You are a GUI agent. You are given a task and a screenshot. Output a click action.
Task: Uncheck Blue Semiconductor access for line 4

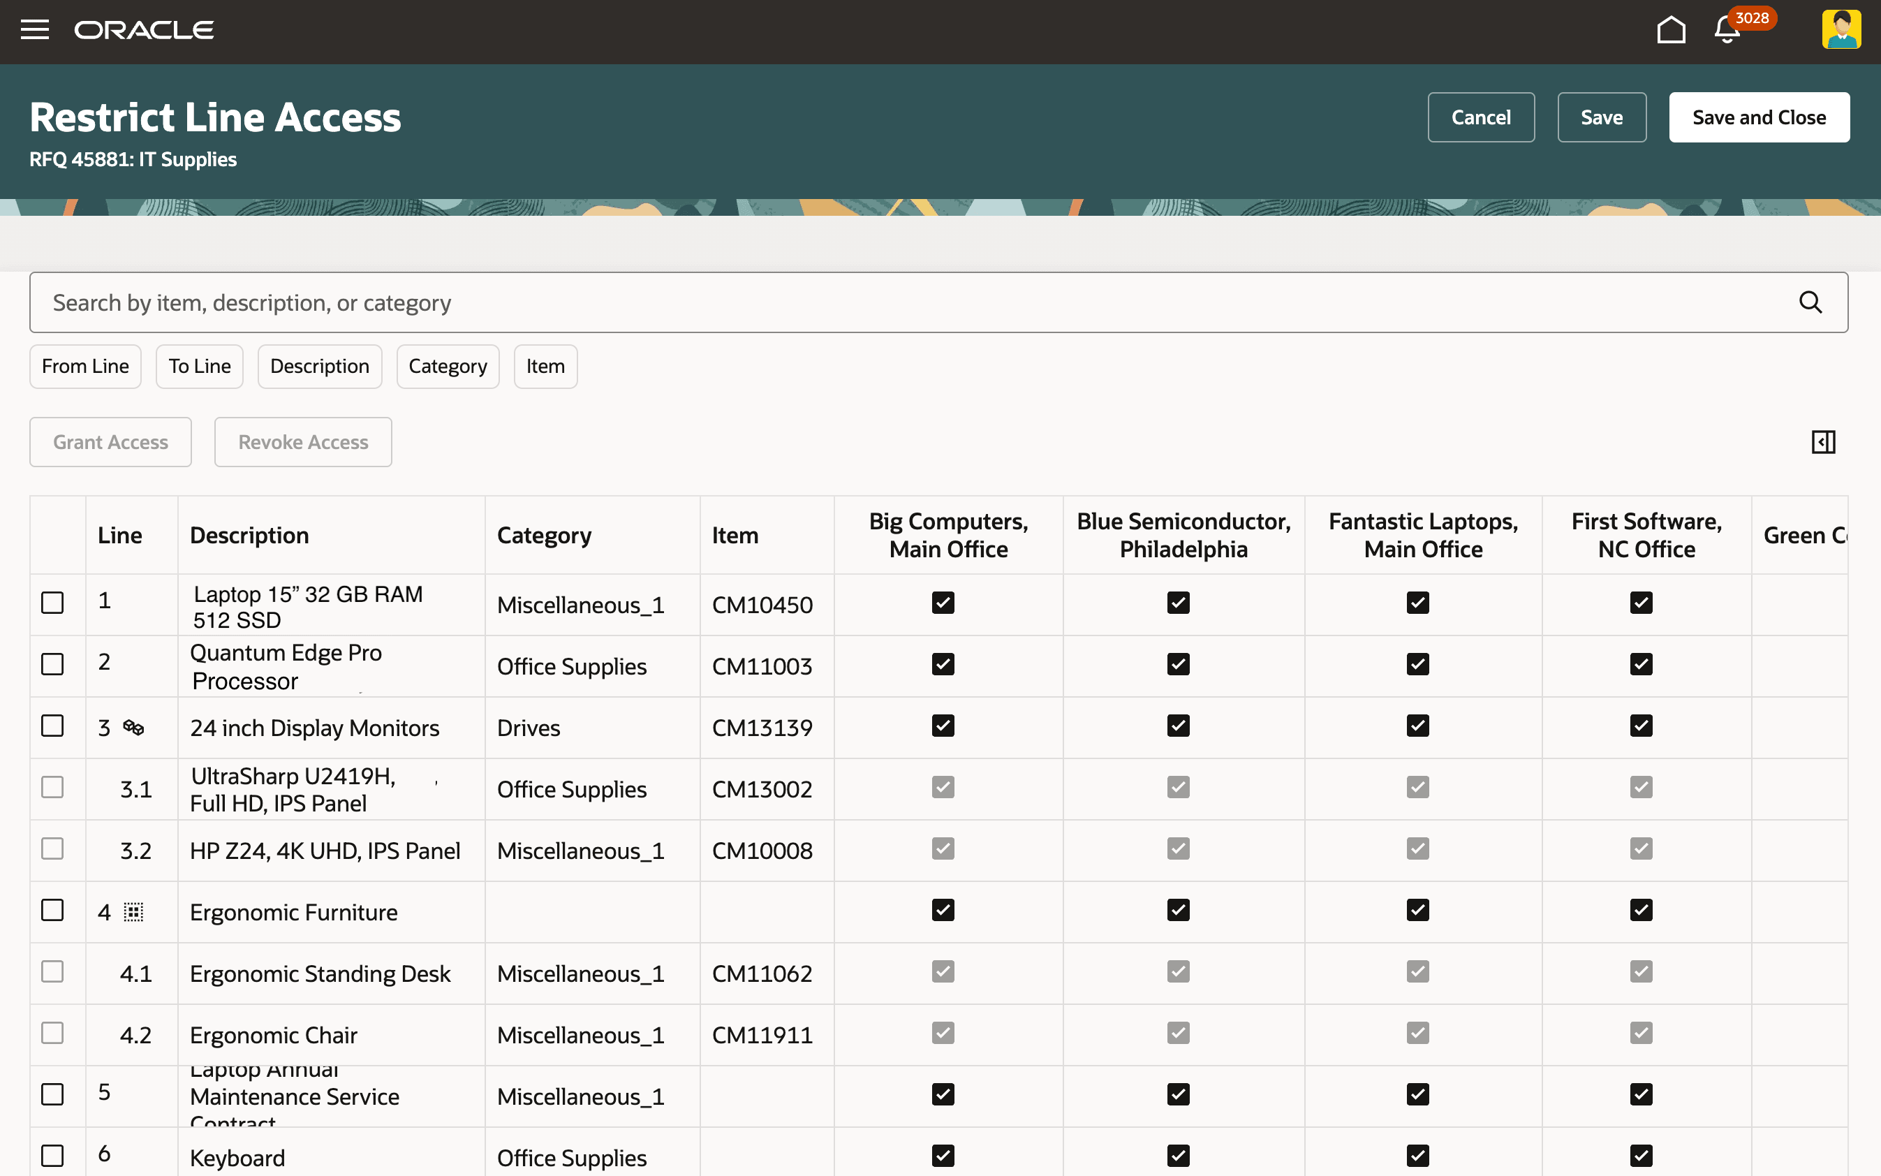click(1178, 910)
